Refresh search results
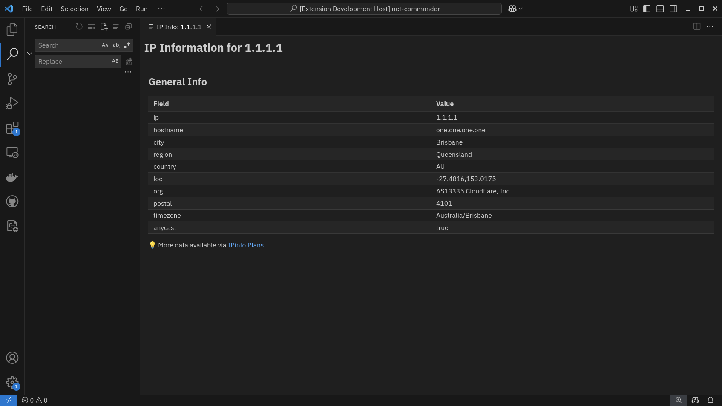722x406 pixels. click(79, 27)
